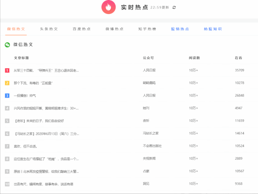Viewport: 258px width, 194px height.
Task: Click the 她刊 account name
Action: click(146, 108)
